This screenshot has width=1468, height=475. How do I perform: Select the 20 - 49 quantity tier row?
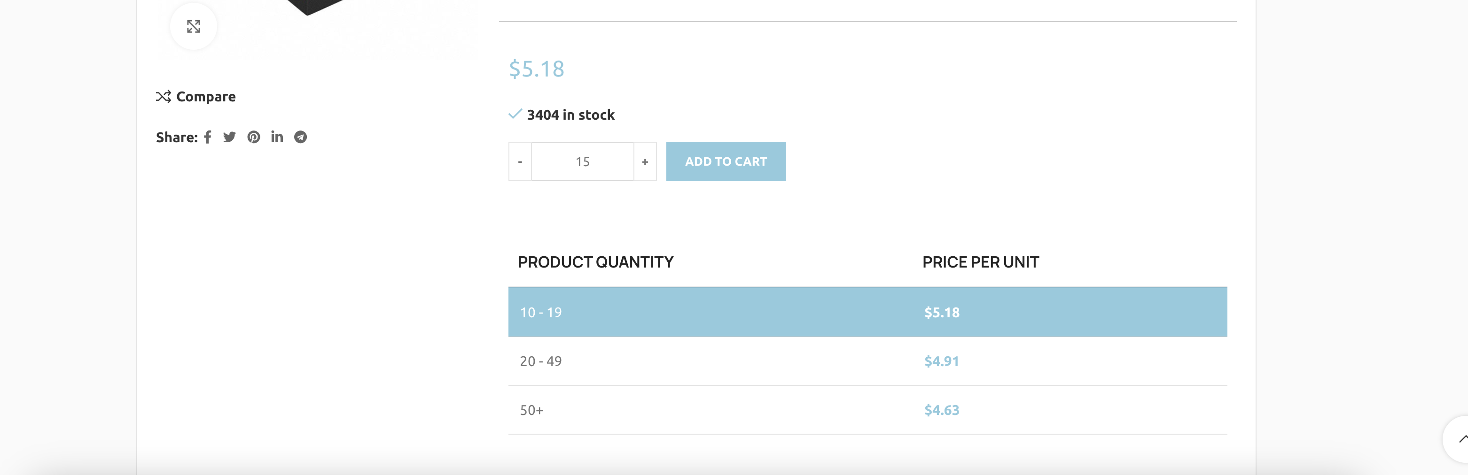tap(867, 361)
